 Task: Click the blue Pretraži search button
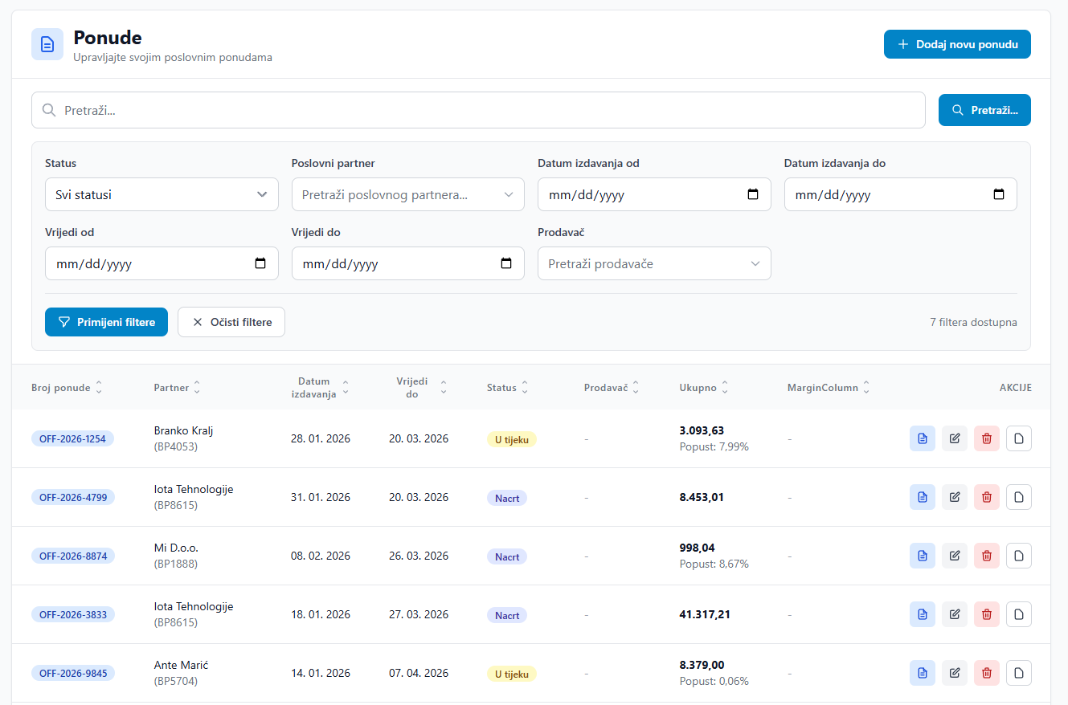[984, 109]
